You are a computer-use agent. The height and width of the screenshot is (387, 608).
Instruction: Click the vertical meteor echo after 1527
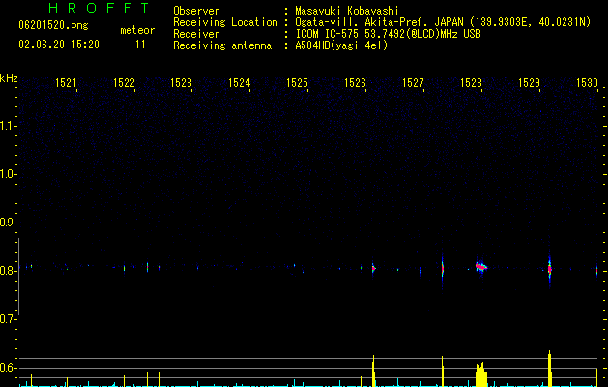point(443,269)
